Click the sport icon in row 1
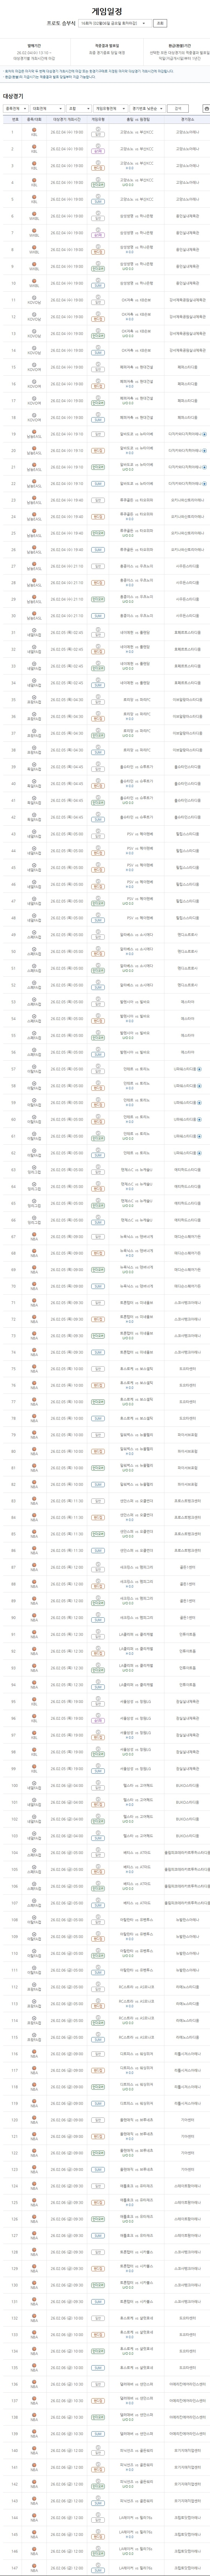Screen dimensions: 210x2576 pos(34,131)
